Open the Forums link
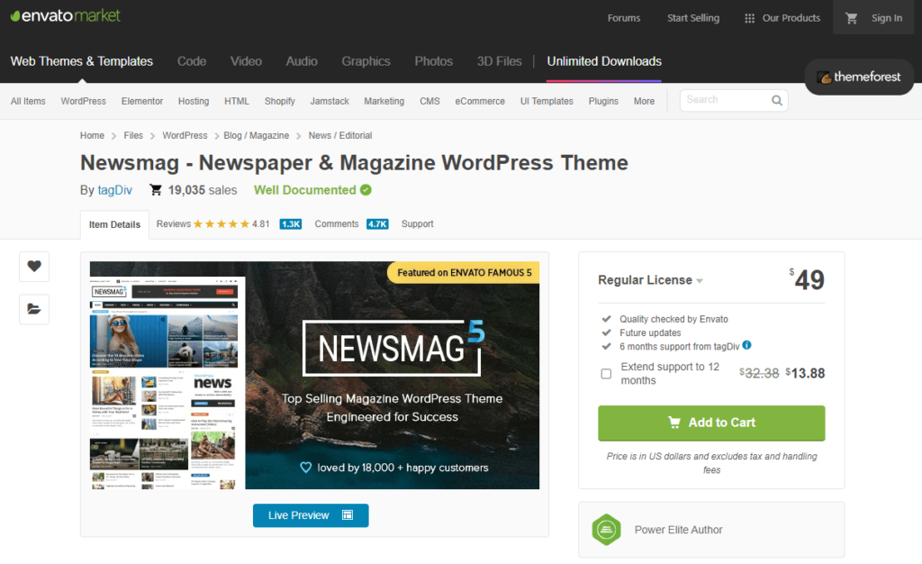This screenshot has height=564, width=922. 624,18
